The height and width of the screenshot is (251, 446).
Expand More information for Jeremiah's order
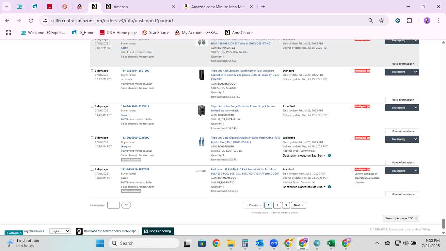pyautogui.click(x=402, y=100)
